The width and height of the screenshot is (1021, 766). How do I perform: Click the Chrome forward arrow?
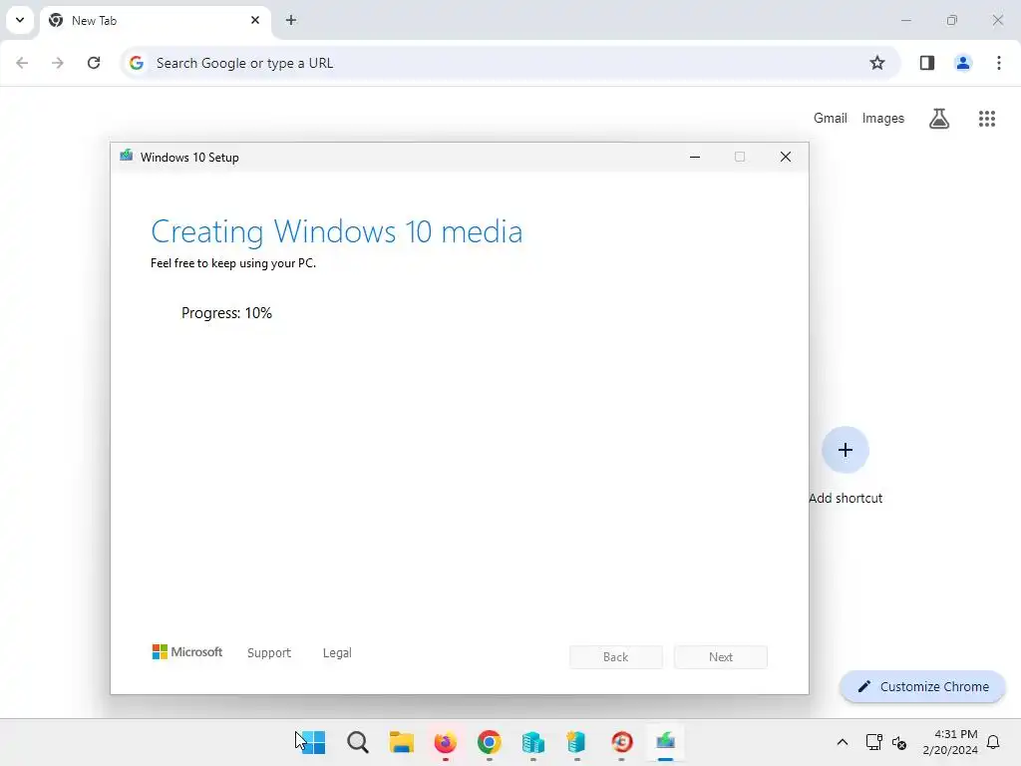coord(58,63)
